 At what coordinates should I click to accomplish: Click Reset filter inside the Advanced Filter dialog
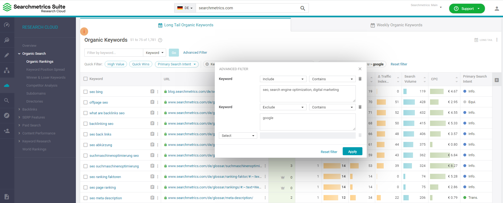click(x=329, y=152)
